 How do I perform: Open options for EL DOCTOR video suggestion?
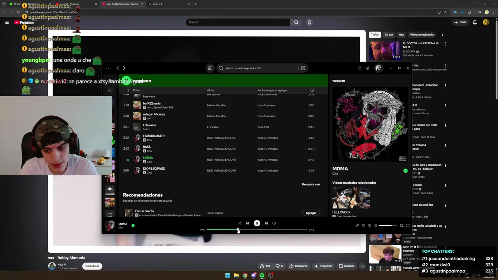coord(445,44)
